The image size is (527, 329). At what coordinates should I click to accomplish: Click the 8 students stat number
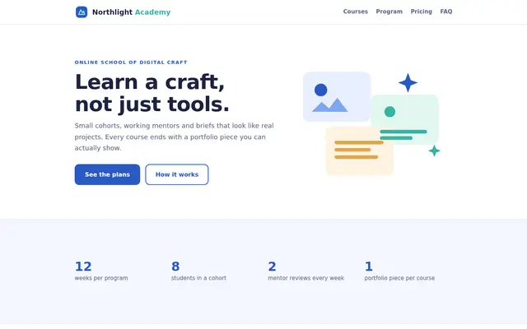[175, 266]
